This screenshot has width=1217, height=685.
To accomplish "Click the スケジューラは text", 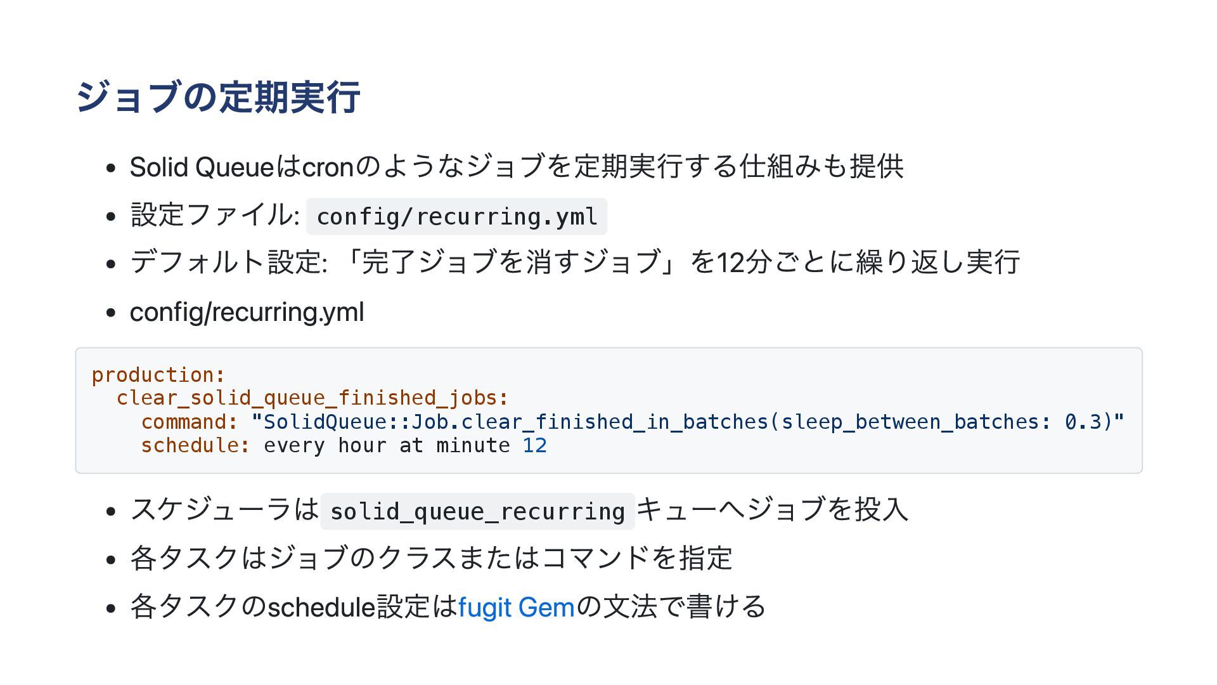I will [224, 509].
